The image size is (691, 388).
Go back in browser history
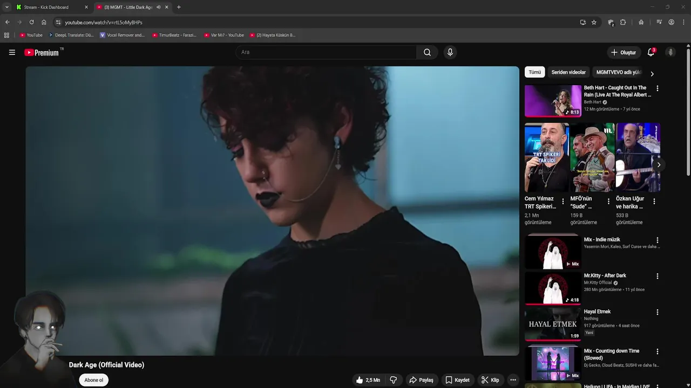pos(7,22)
